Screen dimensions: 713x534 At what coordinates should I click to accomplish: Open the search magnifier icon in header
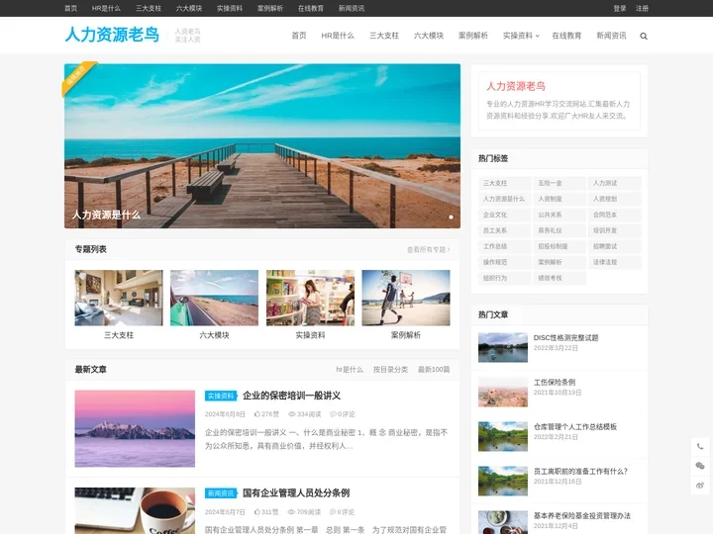(x=644, y=36)
